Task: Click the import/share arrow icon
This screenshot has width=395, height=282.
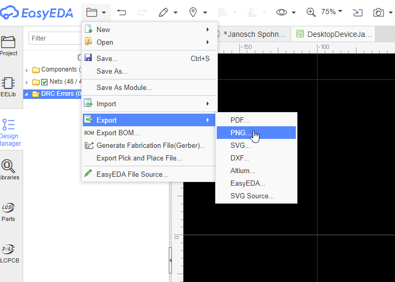Action: 358,12
